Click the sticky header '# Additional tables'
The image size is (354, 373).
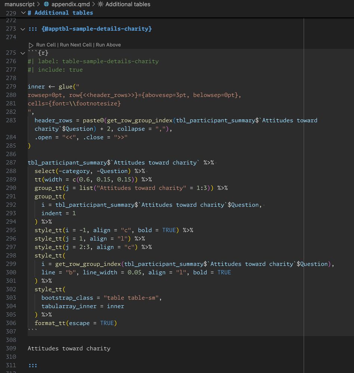[60, 13]
